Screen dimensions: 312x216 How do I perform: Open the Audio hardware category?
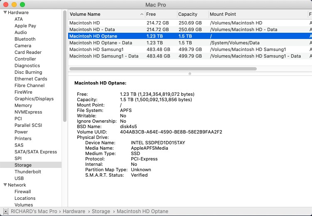[x=21, y=32]
